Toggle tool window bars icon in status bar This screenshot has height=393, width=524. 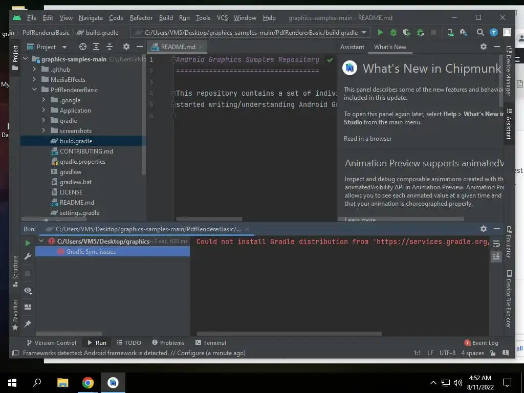(15, 353)
